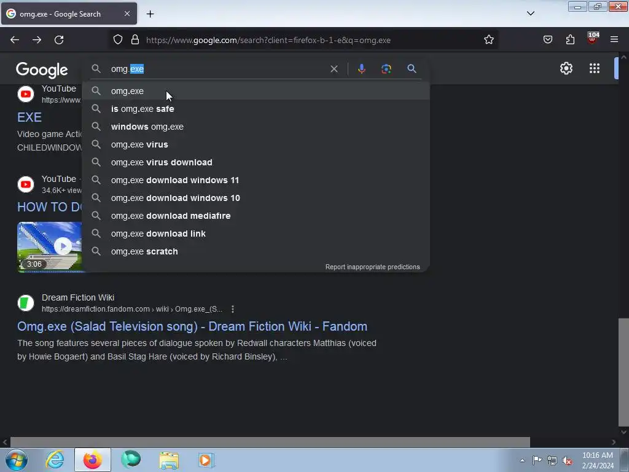Pick suggestion 'omg.exe download mediafire'
The image size is (629, 472).
point(256,216)
